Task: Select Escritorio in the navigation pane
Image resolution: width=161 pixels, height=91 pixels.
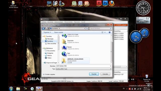Action: point(50,41)
